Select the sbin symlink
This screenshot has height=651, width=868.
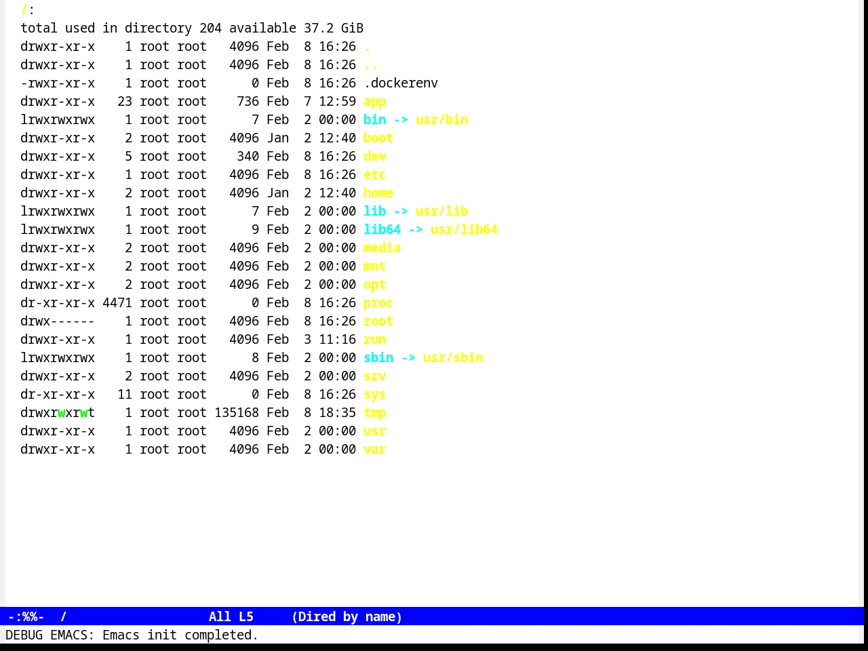point(378,358)
